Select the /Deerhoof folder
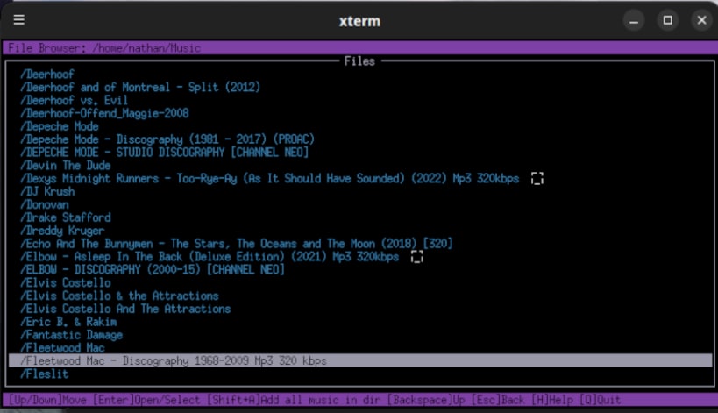The width and height of the screenshot is (718, 413). point(47,75)
